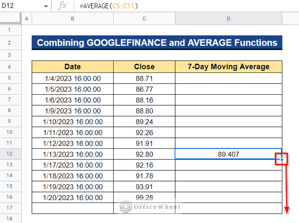This screenshot has width=299, height=223.
Task: Click cell with 1/9/2023 16:00:00
Action: pos(73,111)
